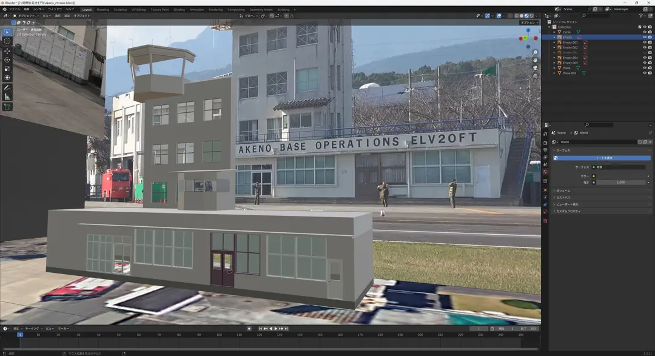Open the Object Constraints properties tab

pyautogui.click(x=545, y=204)
